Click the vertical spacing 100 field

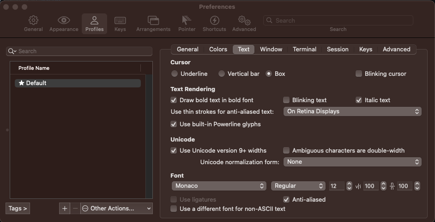[405, 186]
